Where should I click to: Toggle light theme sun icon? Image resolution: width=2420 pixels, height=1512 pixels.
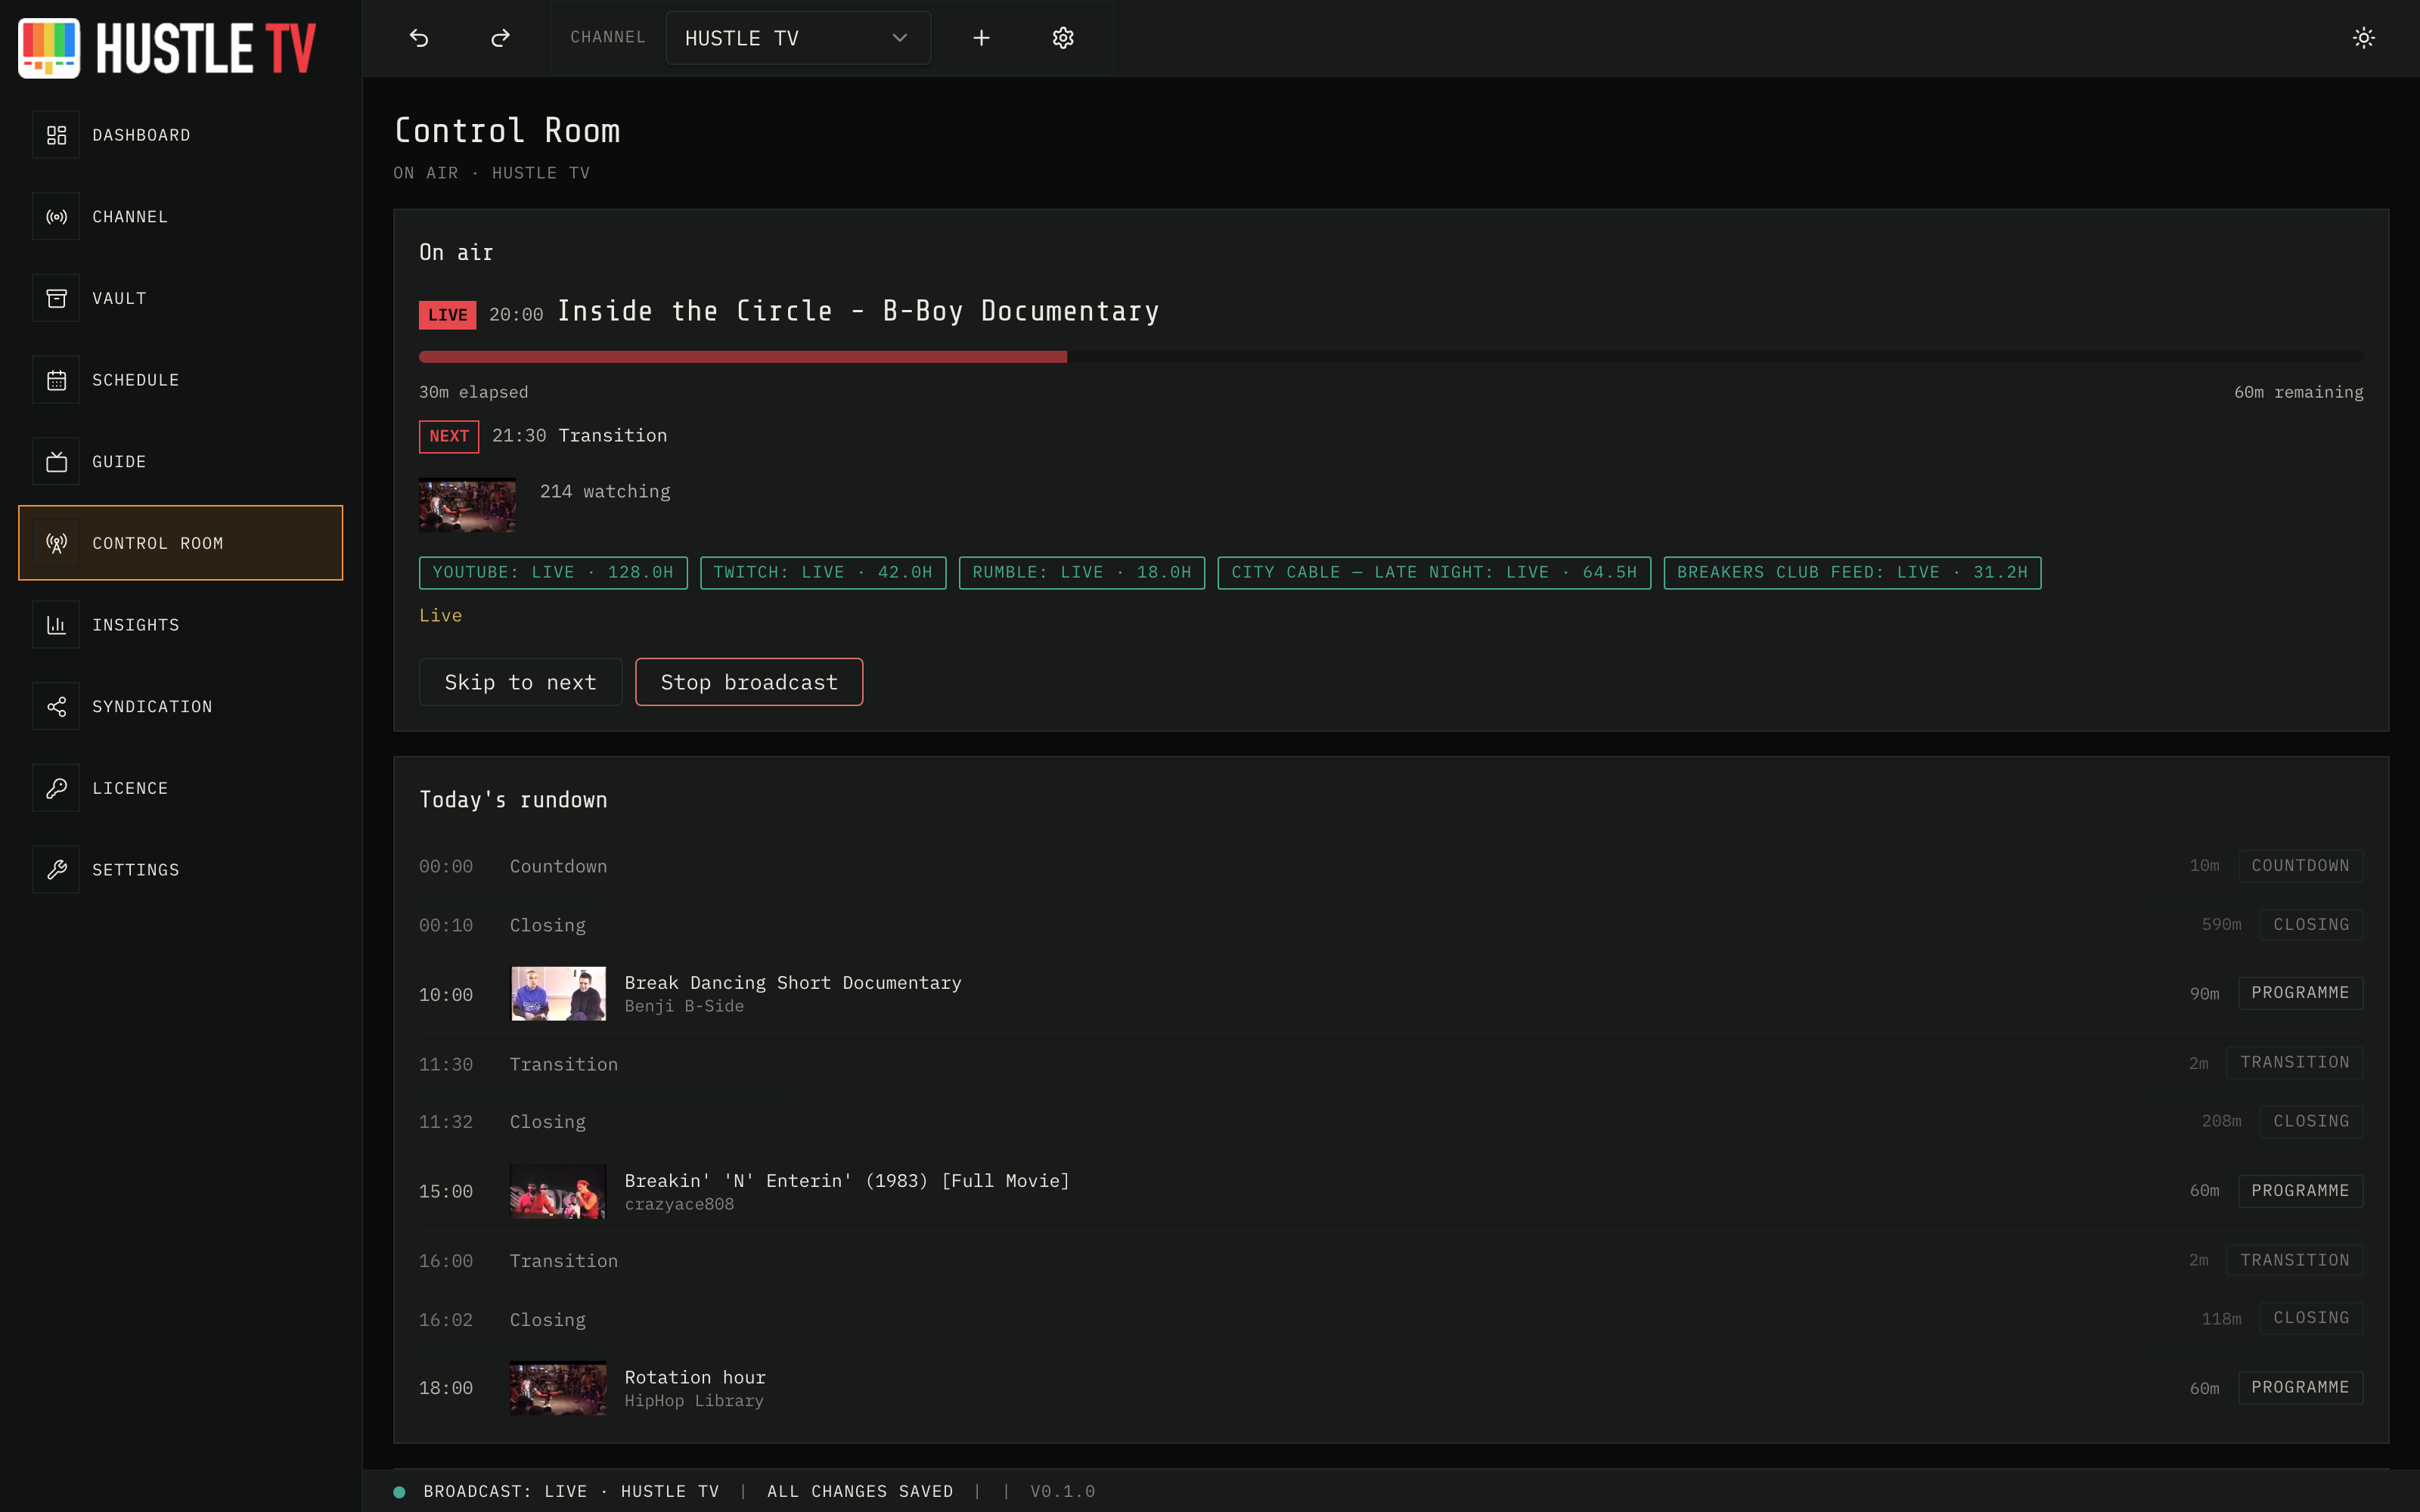[2363, 38]
